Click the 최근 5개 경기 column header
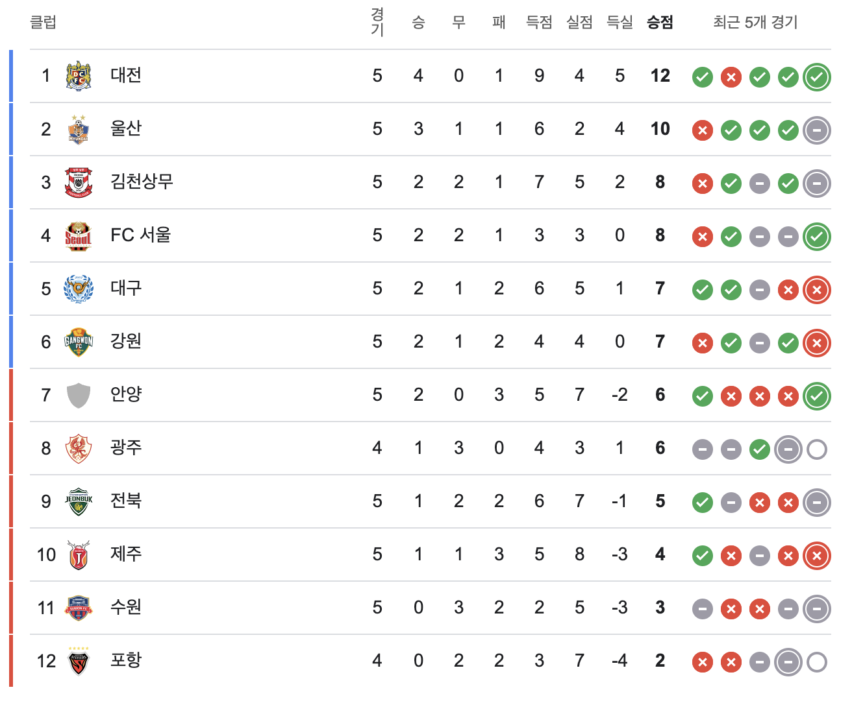Screen dimensions: 852x703 pos(755,22)
